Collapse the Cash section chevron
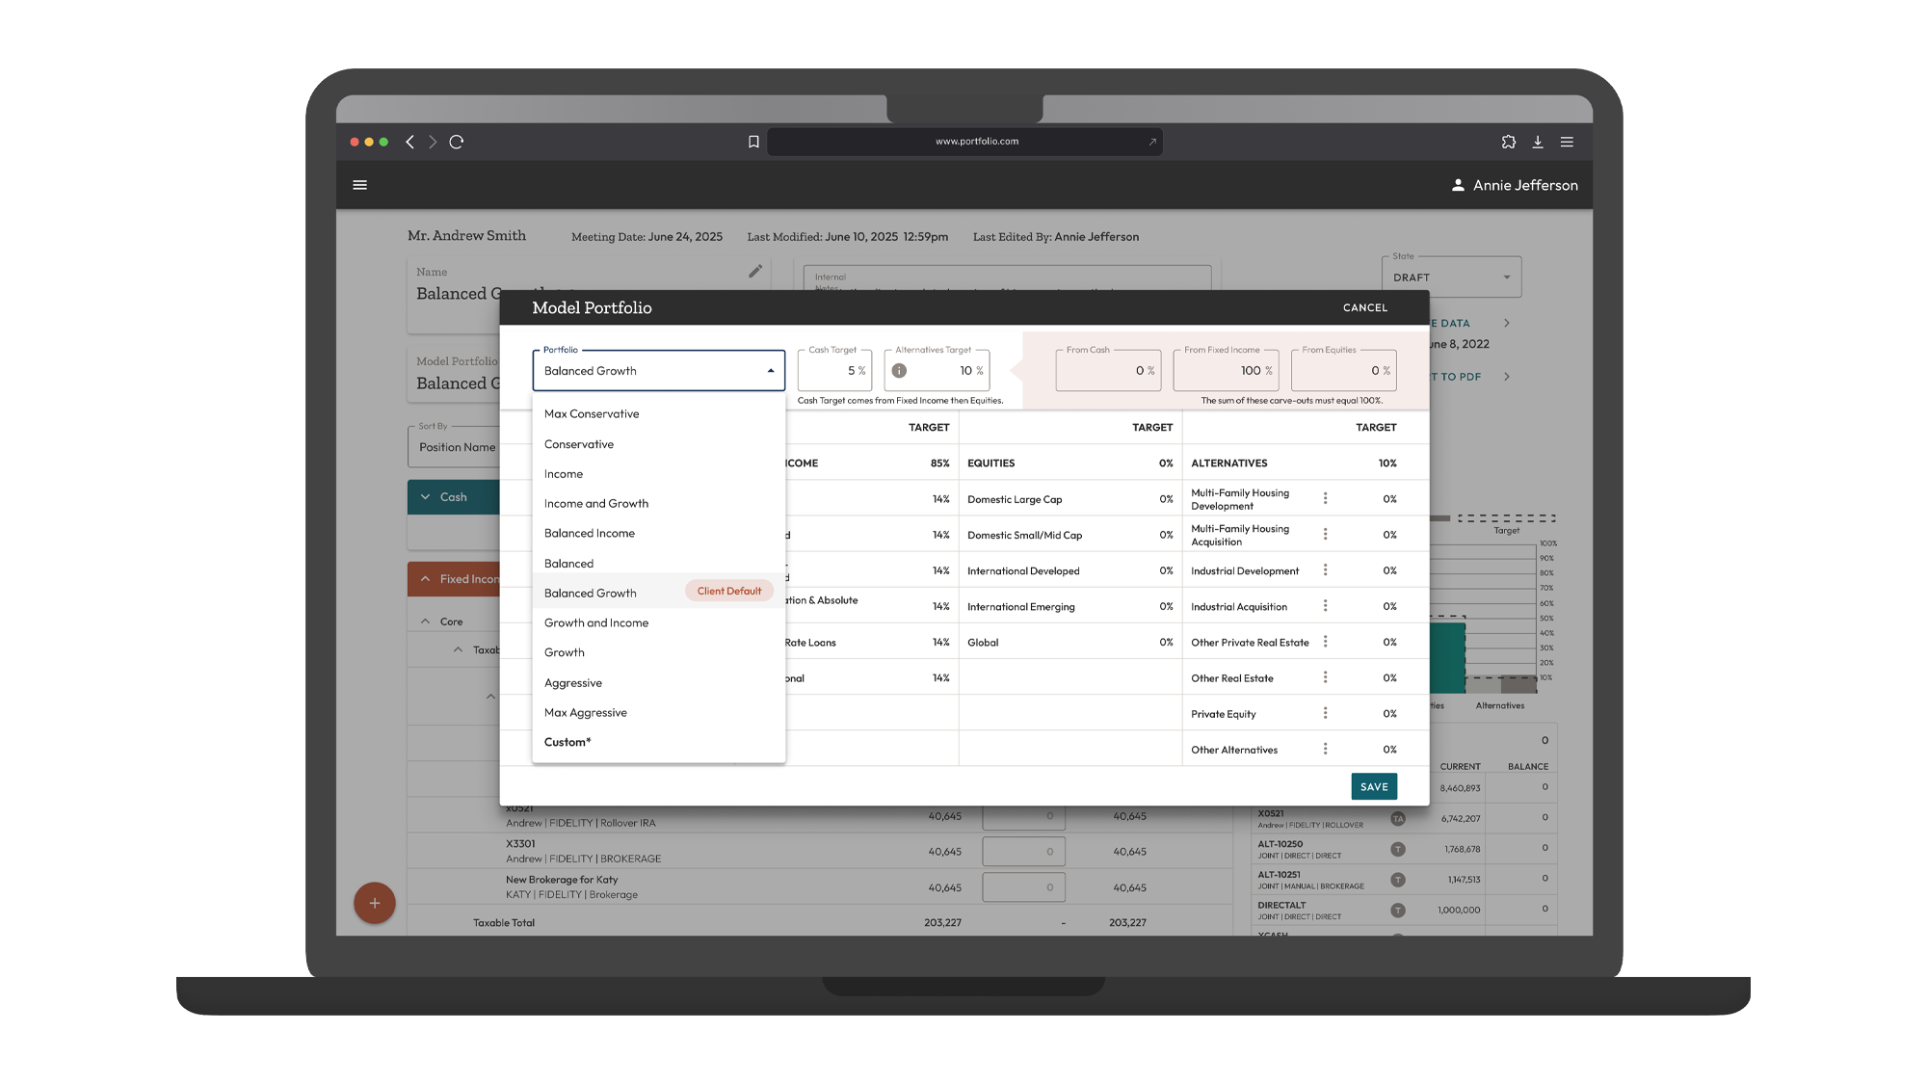 pyautogui.click(x=426, y=497)
